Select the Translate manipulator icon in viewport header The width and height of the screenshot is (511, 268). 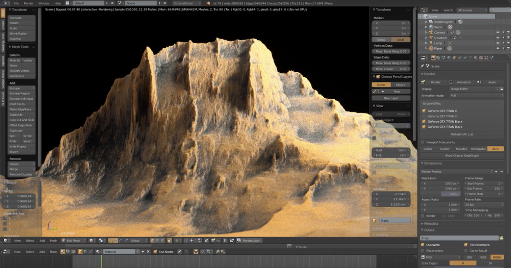pos(115,240)
